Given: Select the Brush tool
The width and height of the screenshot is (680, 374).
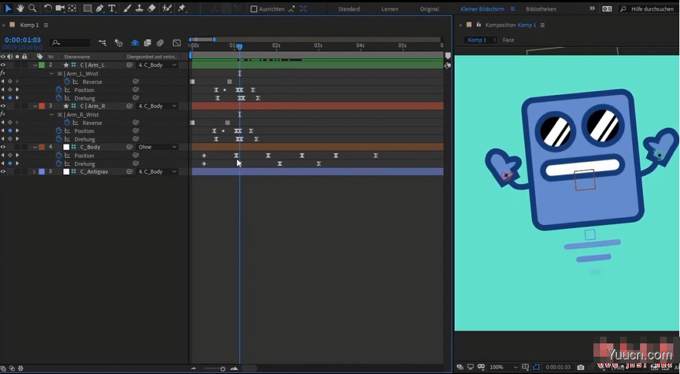Looking at the screenshot, I should click(x=127, y=8).
